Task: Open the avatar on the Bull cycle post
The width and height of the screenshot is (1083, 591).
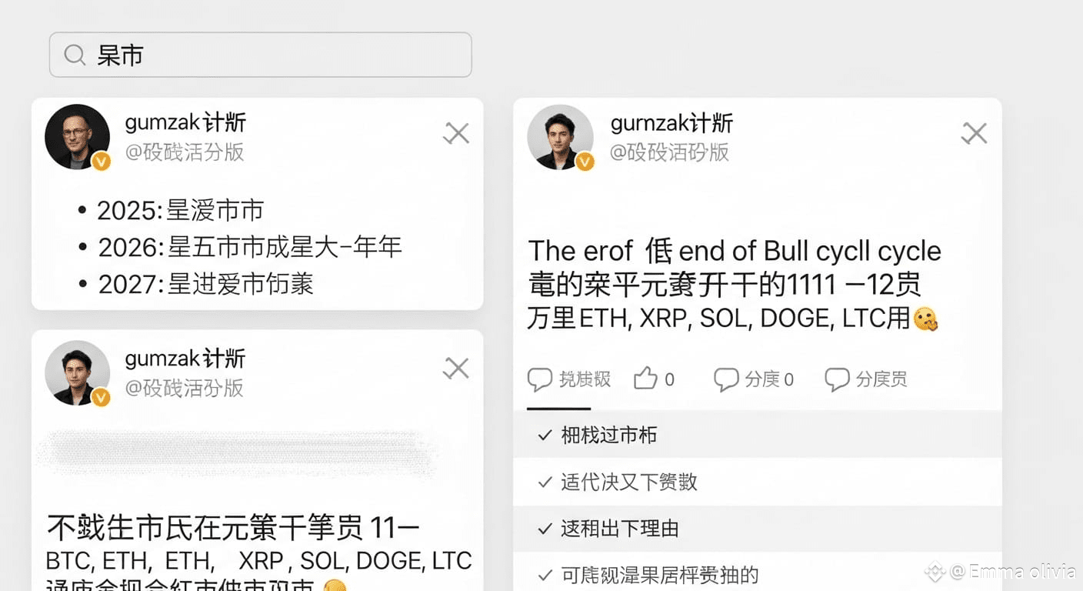Action: tap(560, 137)
